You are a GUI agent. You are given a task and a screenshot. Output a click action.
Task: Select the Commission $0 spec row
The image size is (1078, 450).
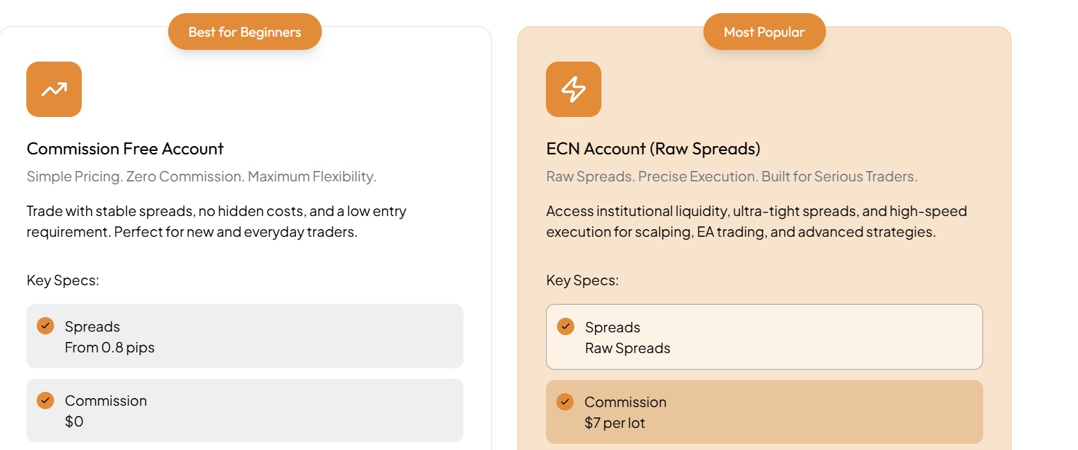click(x=245, y=411)
